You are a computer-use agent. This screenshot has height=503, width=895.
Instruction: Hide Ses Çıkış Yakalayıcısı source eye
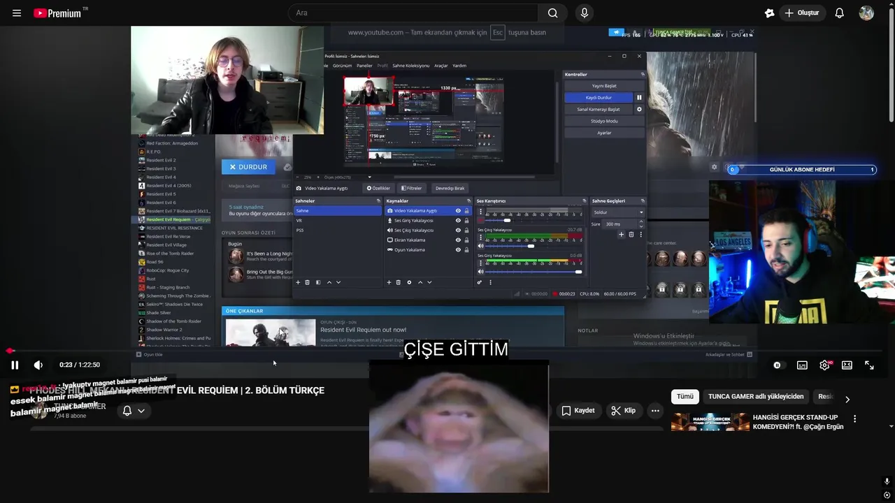[x=458, y=230]
